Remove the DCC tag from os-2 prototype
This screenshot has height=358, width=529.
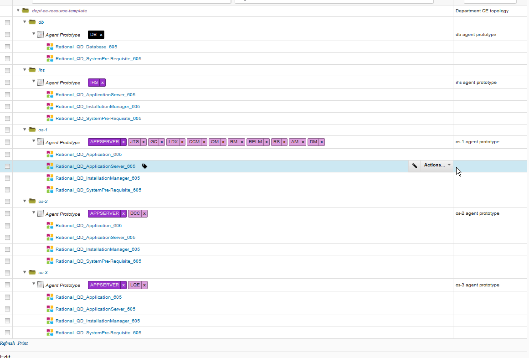pyautogui.click(x=144, y=214)
